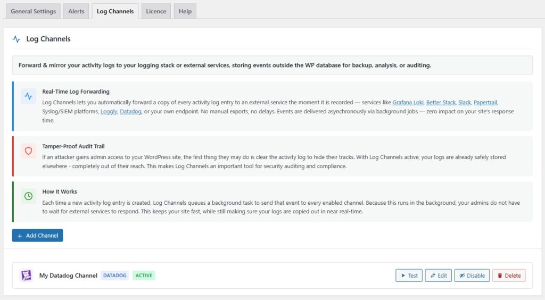
Task: Click the Tamper-Proof Audit Trail shield icon
Action: (29, 151)
